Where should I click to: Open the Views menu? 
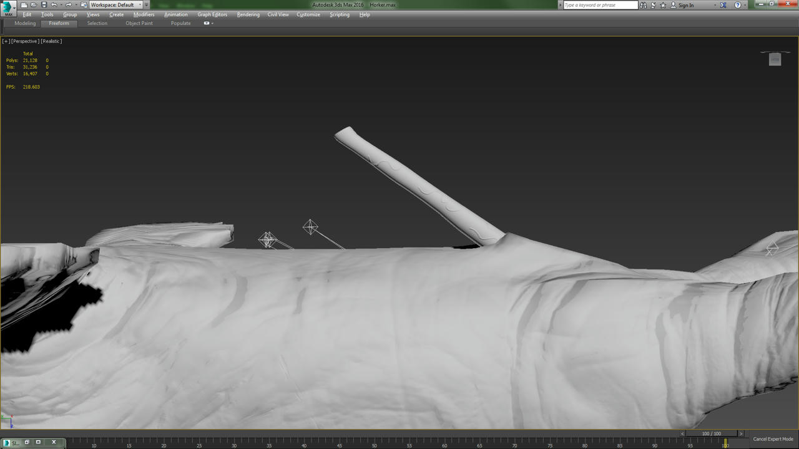[x=93, y=14]
